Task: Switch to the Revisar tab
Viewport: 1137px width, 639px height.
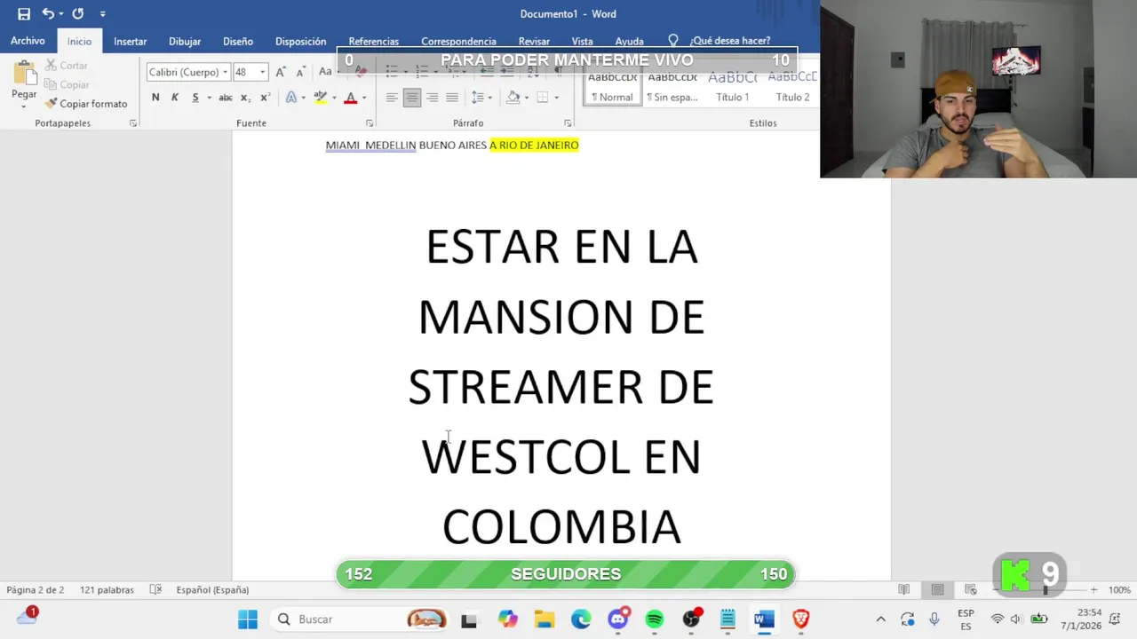Action: [534, 41]
